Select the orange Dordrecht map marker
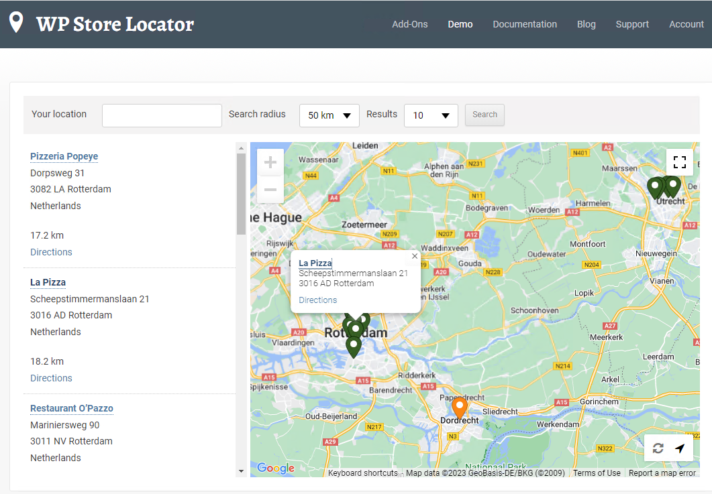 [460, 408]
